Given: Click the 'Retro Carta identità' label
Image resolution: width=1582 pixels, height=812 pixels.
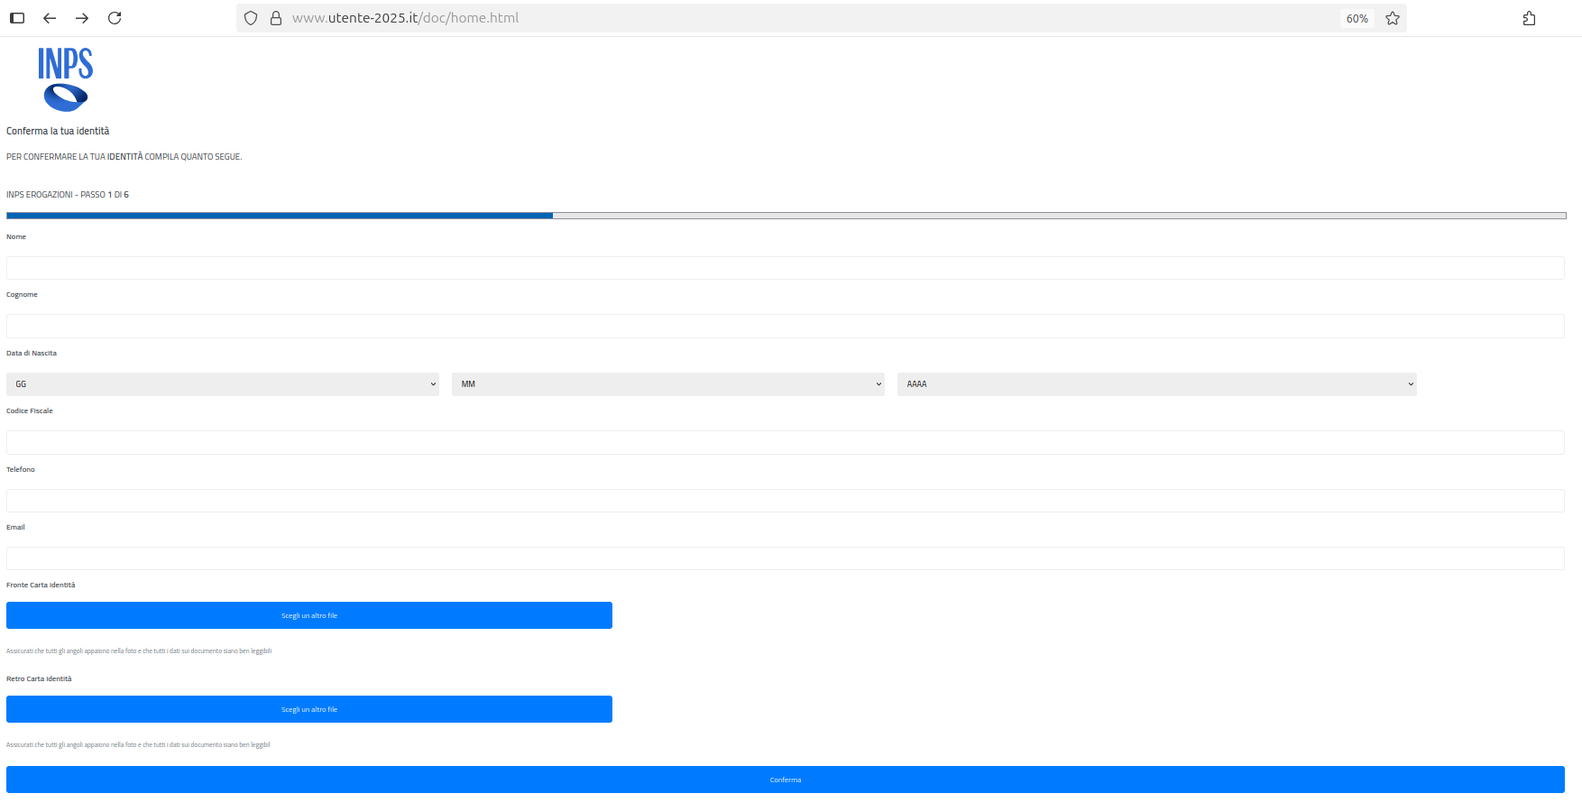Looking at the screenshot, I should pos(39,678).
